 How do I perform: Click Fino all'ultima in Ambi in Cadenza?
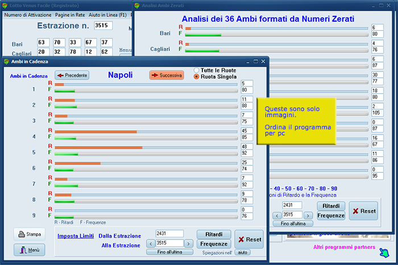pos(169,252)
